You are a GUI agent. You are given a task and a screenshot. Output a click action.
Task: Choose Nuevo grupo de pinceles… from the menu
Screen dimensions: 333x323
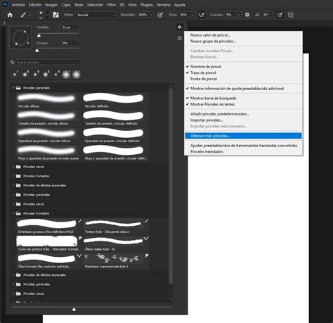click(x=213, y=42)
